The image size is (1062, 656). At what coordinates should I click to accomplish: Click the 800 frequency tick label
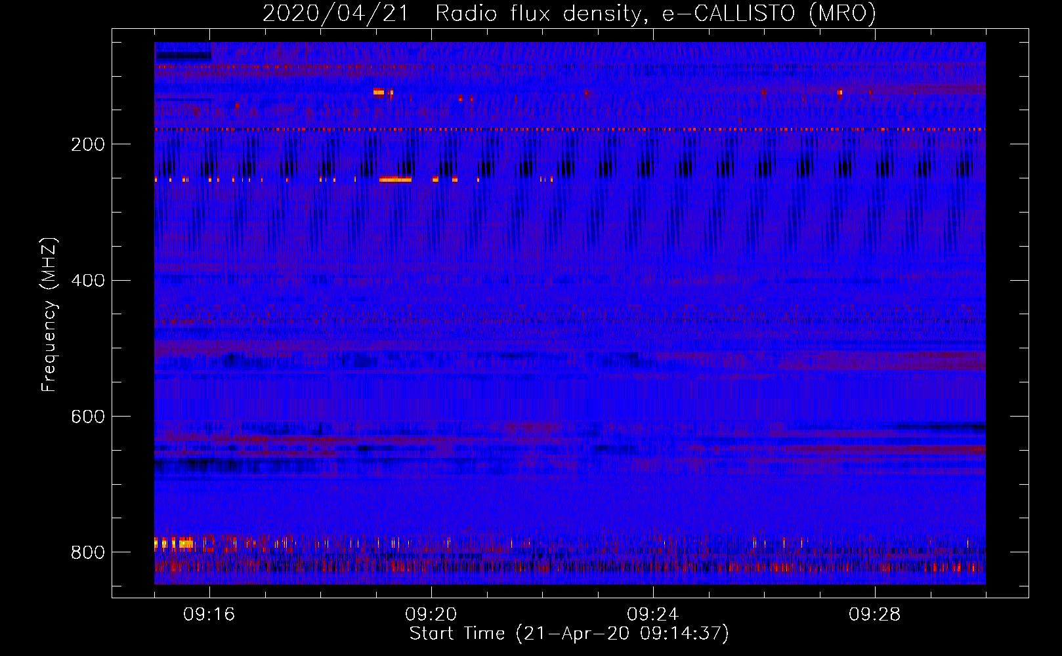[x=88, y=552]
